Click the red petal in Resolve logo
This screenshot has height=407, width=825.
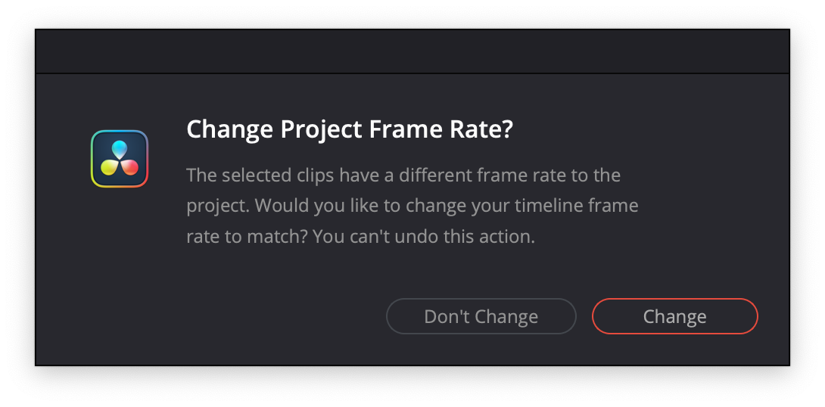(x=129, y=167)
